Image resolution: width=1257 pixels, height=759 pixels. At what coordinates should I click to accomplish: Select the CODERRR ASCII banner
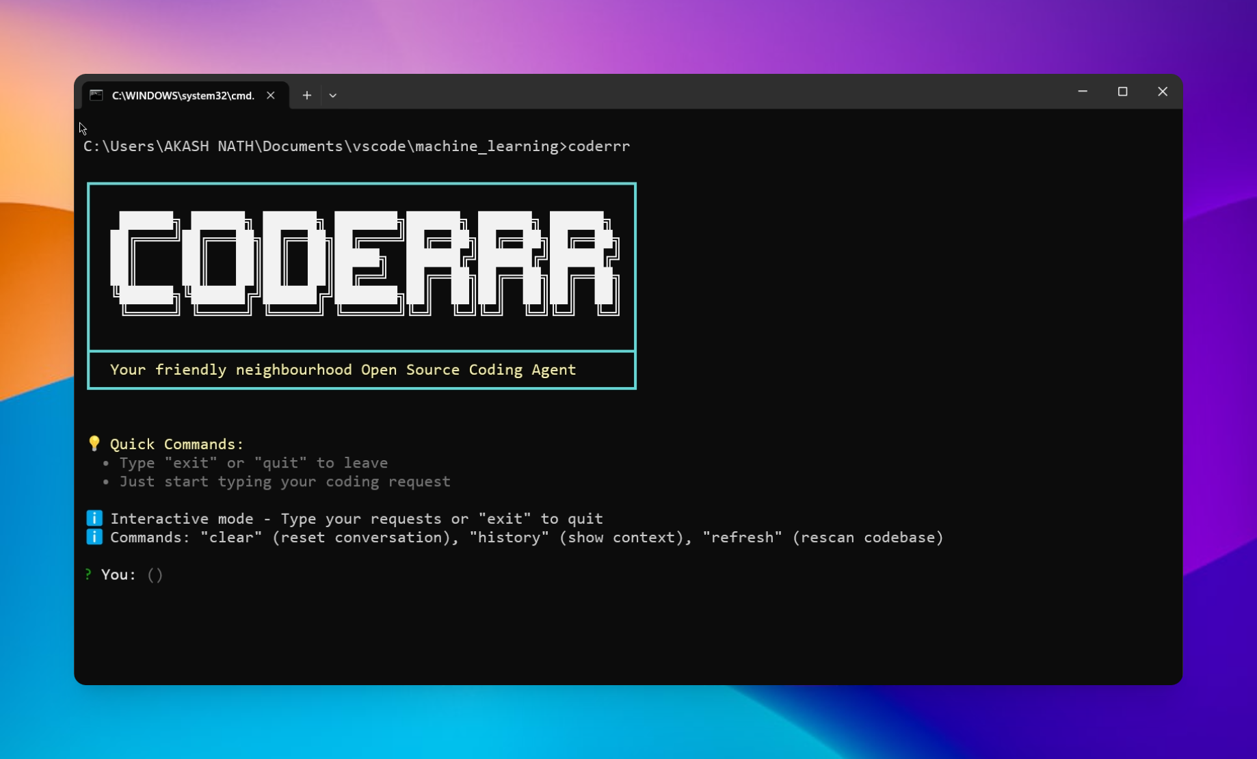coord(362,267)
